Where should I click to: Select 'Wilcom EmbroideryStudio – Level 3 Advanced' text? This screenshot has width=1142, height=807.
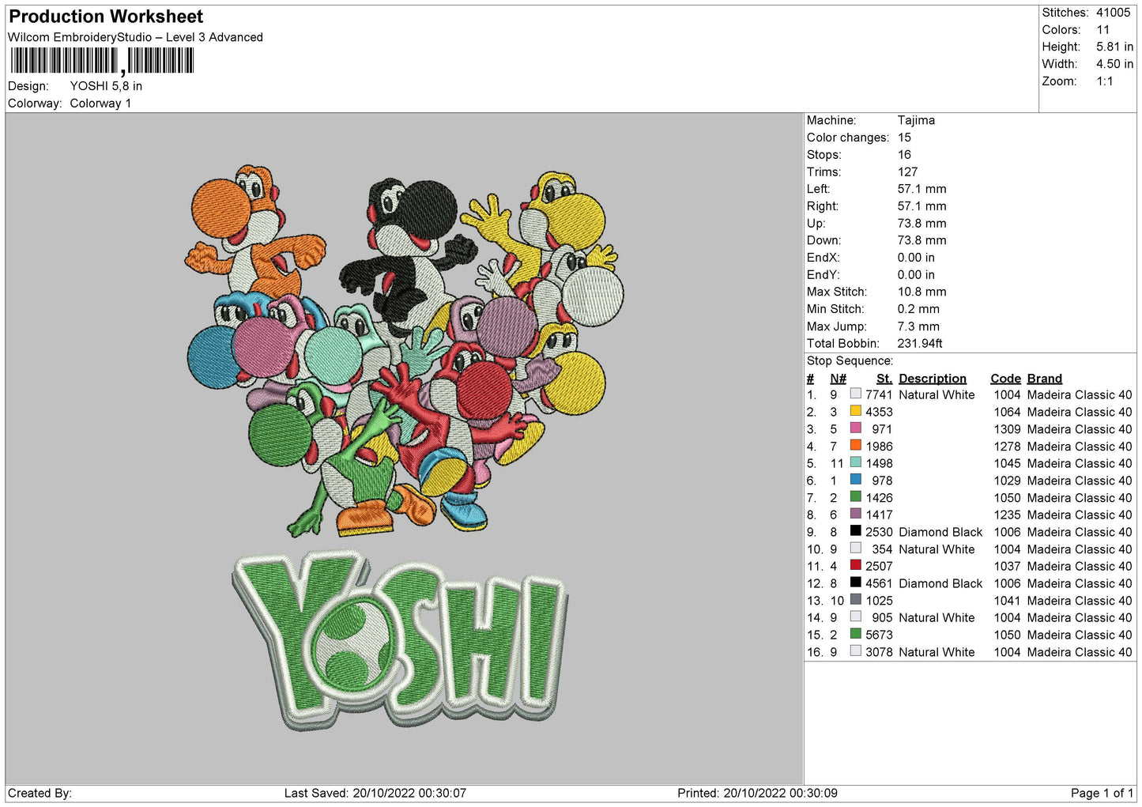pos(135,37)
